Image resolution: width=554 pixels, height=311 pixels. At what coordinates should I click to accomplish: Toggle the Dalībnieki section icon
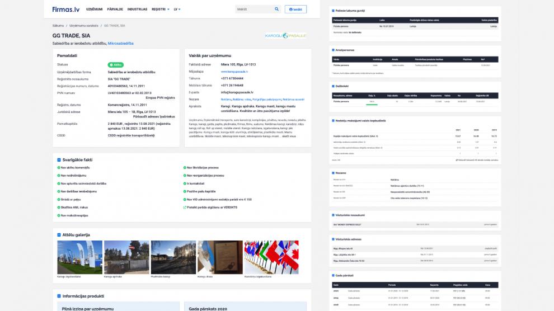point(332,86)
